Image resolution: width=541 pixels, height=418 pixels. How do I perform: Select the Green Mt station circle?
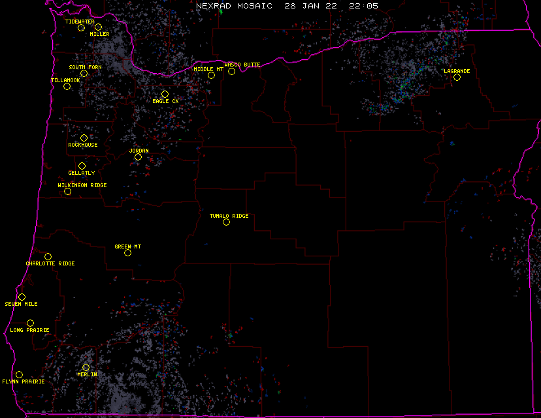coord(127,252)
